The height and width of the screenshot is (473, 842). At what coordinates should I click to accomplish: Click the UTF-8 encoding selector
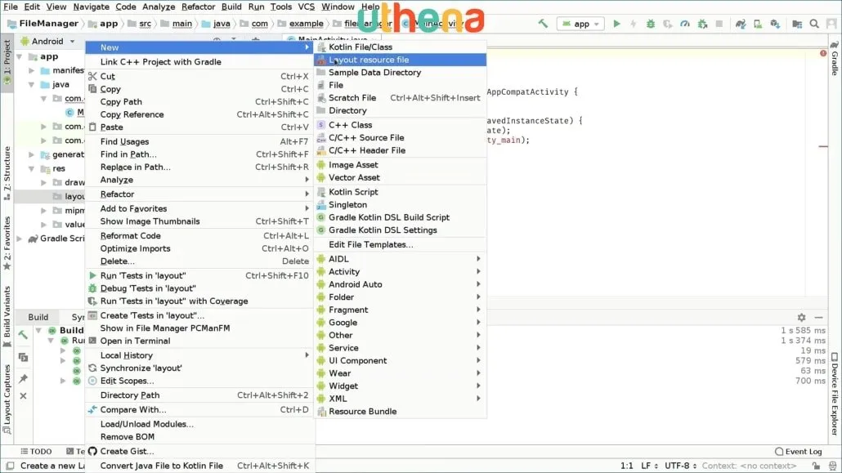[680, 466]
